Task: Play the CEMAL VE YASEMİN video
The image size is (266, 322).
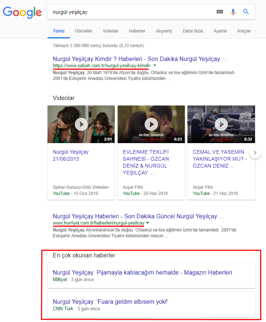Action: click(221, 124)
